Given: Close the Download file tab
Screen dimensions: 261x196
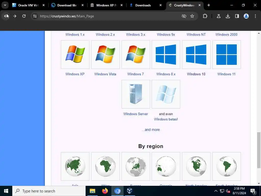Looking at the screenshot, I should click(82, 5).
